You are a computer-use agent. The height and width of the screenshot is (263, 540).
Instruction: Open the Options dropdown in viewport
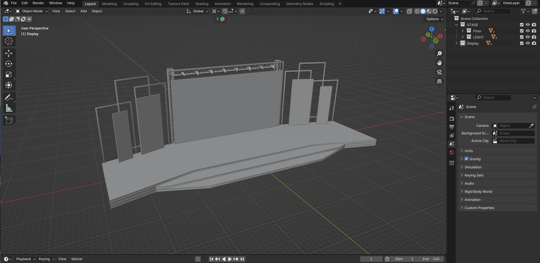[x=435, y=19]
